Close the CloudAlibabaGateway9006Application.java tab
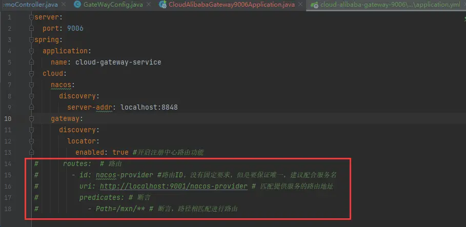Viewport: 466px width, 227px height. click(300, 5)
